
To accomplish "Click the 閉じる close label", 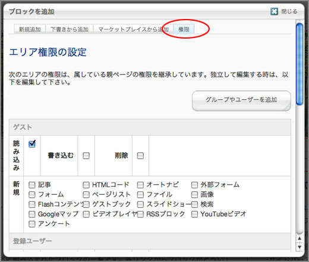I will tap(289, 11).
